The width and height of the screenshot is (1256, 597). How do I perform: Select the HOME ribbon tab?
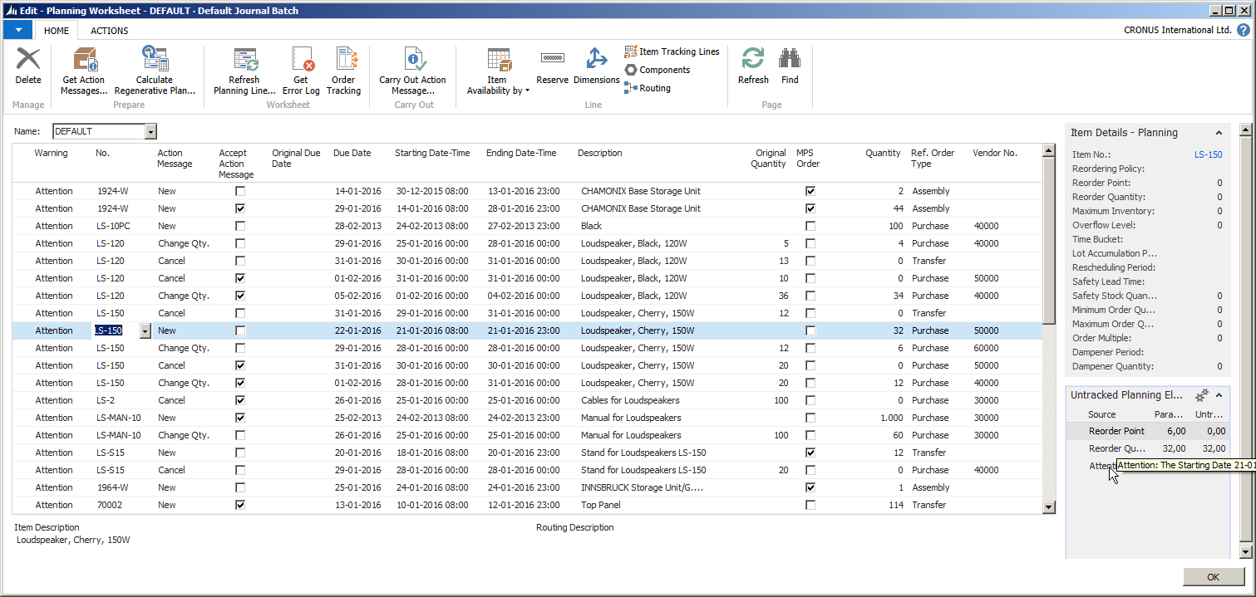point(57,31)
